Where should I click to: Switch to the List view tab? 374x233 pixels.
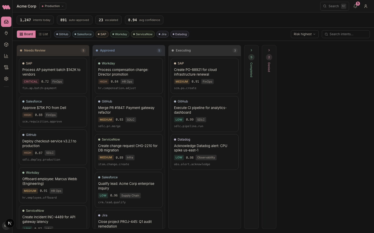pos(43,34)
